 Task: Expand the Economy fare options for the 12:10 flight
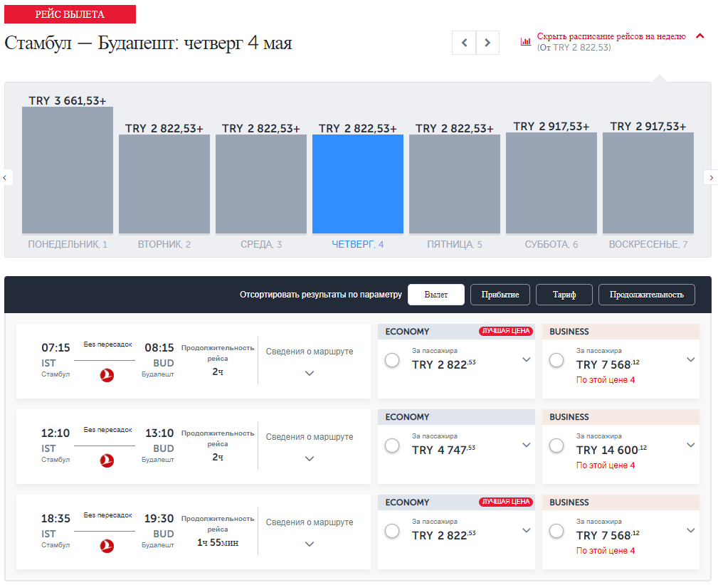pos(526,446)
